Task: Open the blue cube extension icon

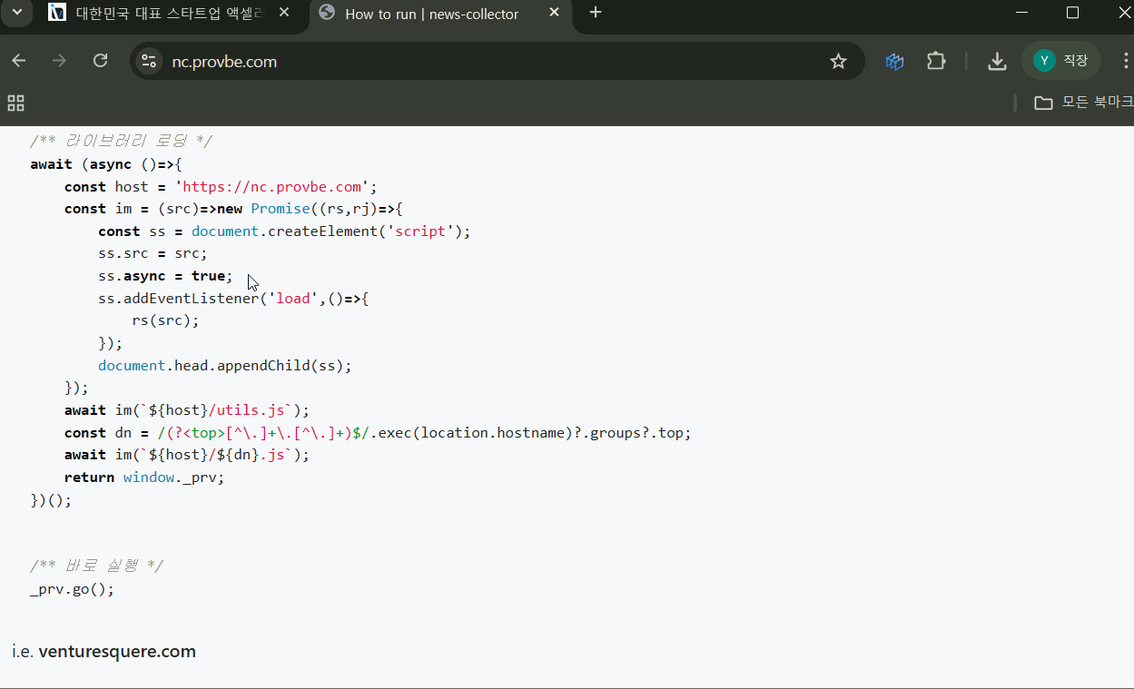Action: 894,61
